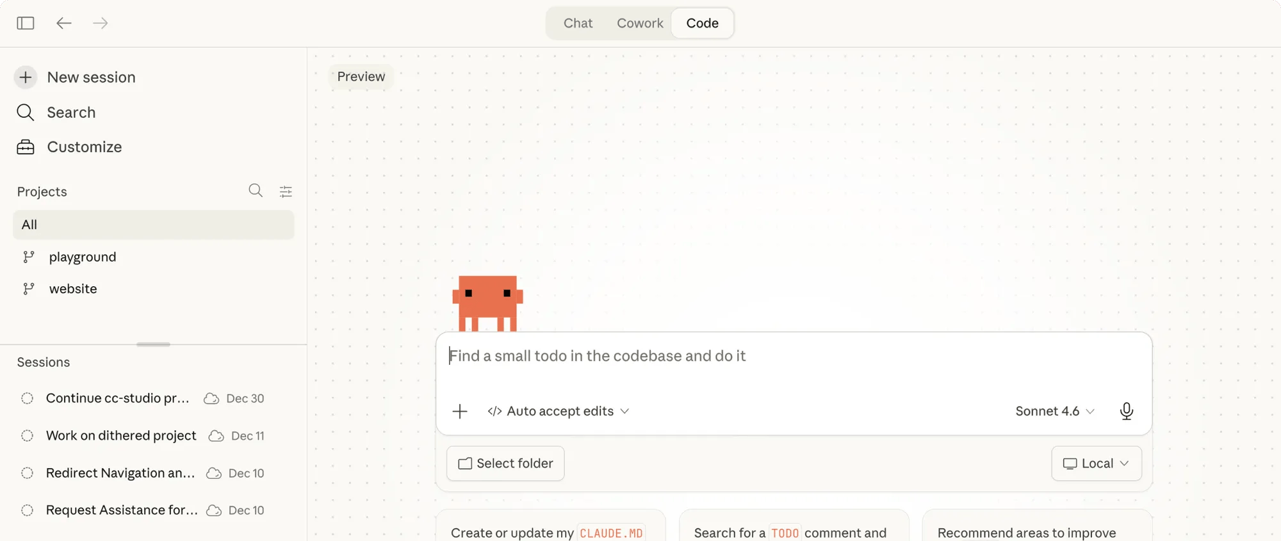The image size is (1281, 541).
Task: Search projects using the magnifier icon
Action: pyautogui.click(x=256, y=191)
